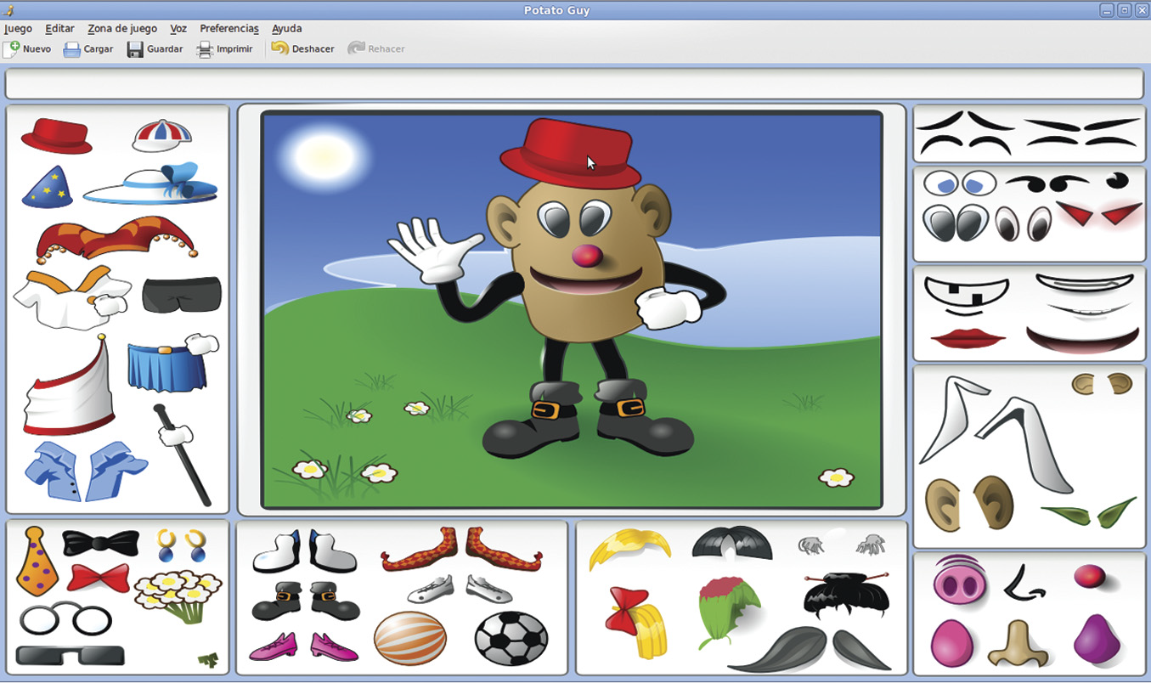The image size is (1151, 683).
Task: Open the Juego menu
Action: (x=18, y=29)
